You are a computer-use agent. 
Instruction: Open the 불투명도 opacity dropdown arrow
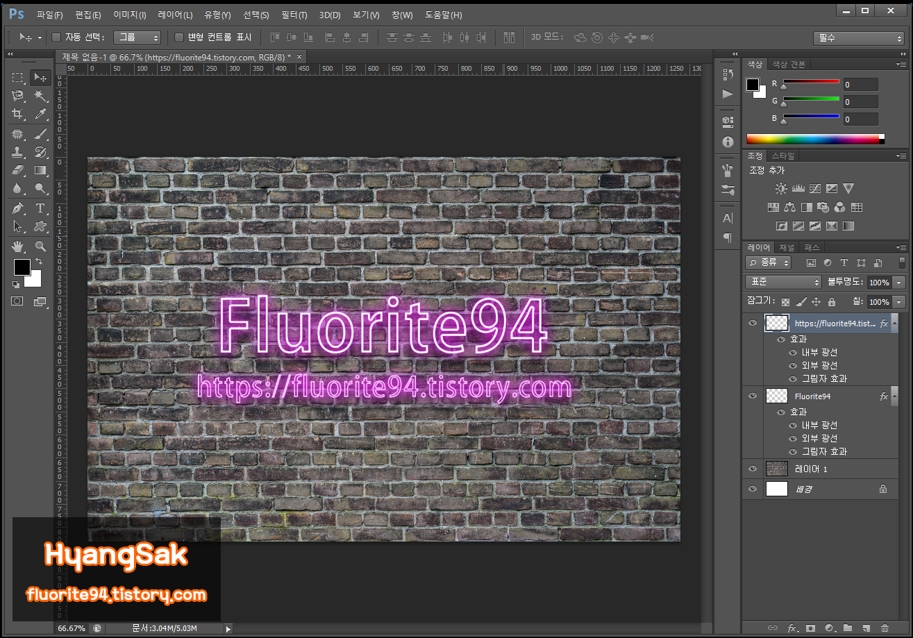click(900, 283)
